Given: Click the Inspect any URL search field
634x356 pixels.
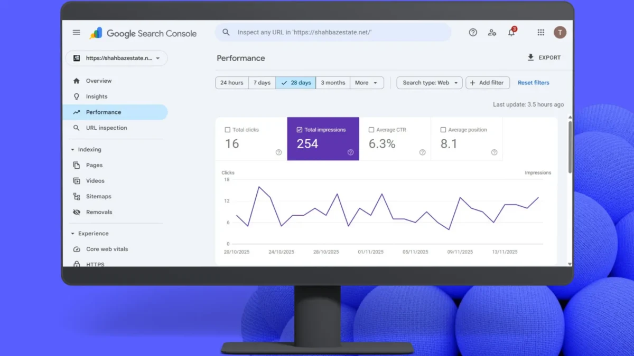Looking at the screenshot, I should (x=333, y=33).
